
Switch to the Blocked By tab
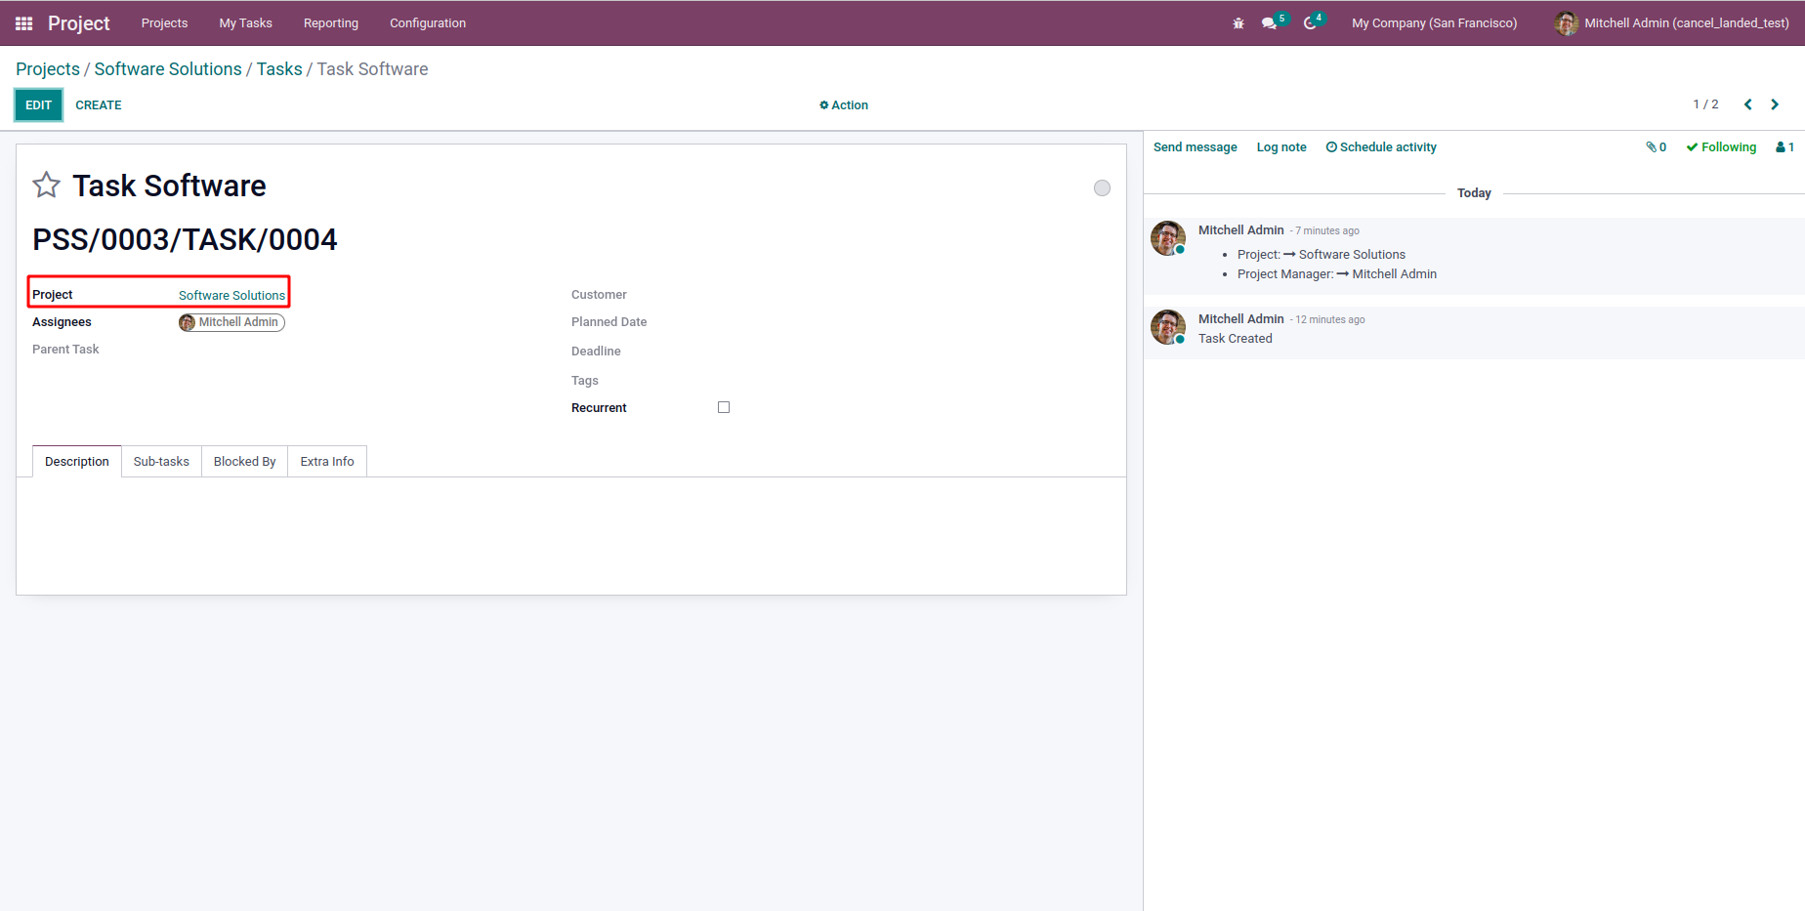point(244,462)
